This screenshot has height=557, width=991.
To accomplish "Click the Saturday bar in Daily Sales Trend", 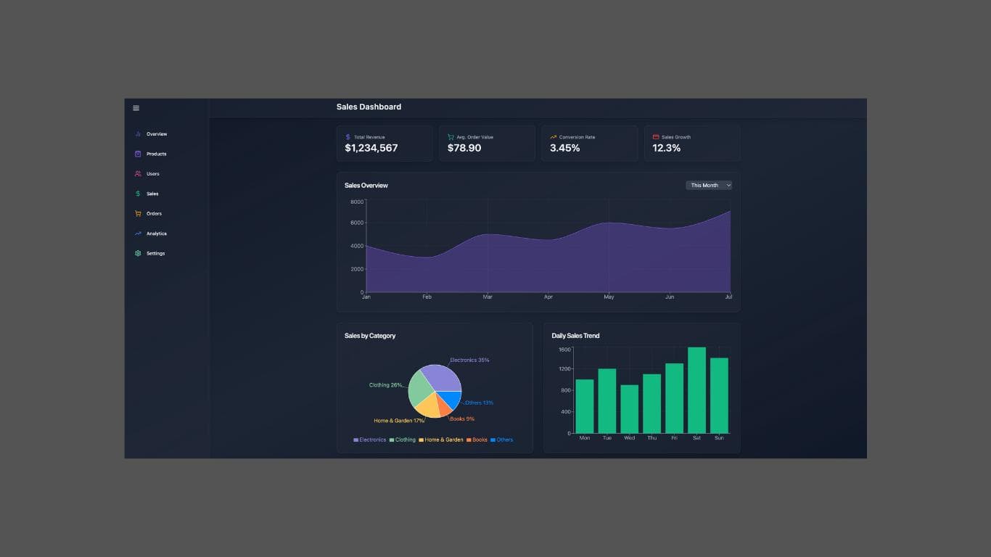I will 696,389.
